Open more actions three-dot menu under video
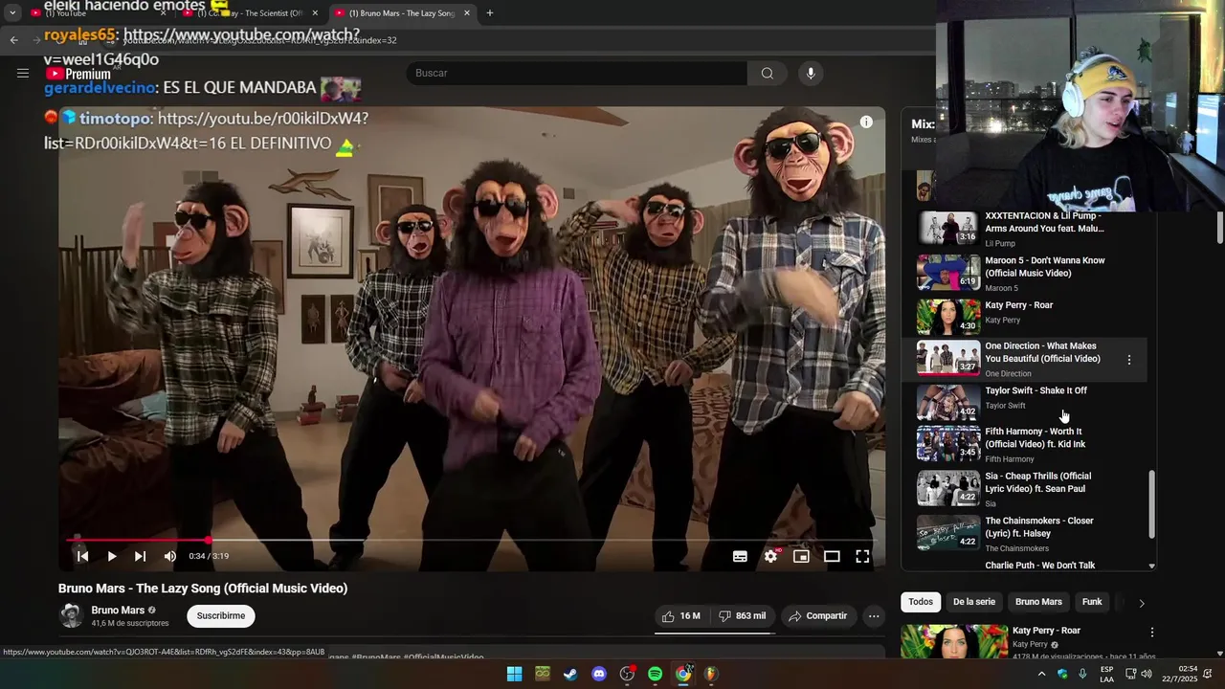Viewport: 1225px width, 689px height. coord(874,616)
